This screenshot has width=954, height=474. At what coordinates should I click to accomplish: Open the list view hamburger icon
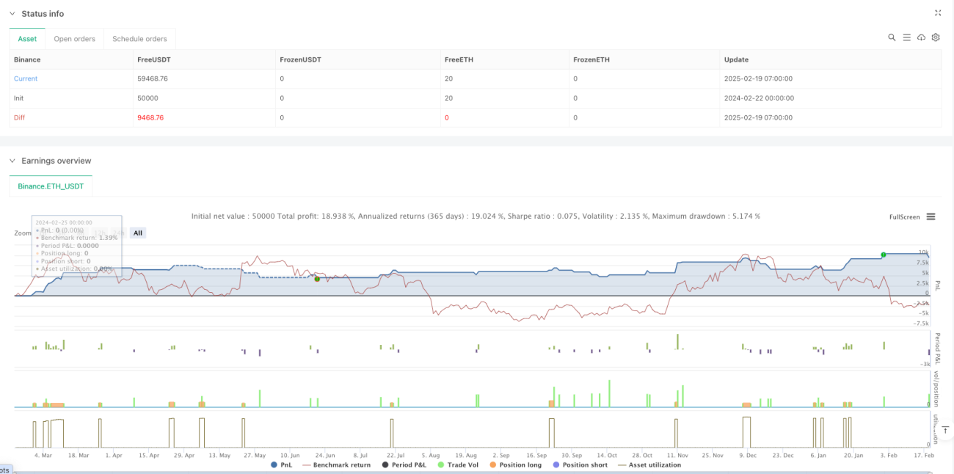point(906,37)
